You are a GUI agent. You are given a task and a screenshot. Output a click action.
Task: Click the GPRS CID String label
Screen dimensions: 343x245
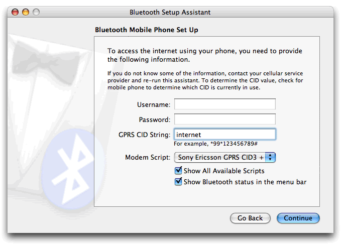[x=144, y=135]
